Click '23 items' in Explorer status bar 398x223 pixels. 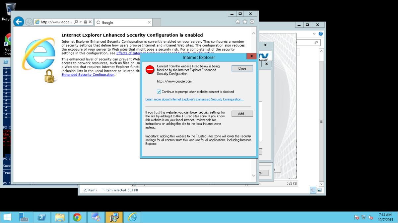tap(90, 190)
